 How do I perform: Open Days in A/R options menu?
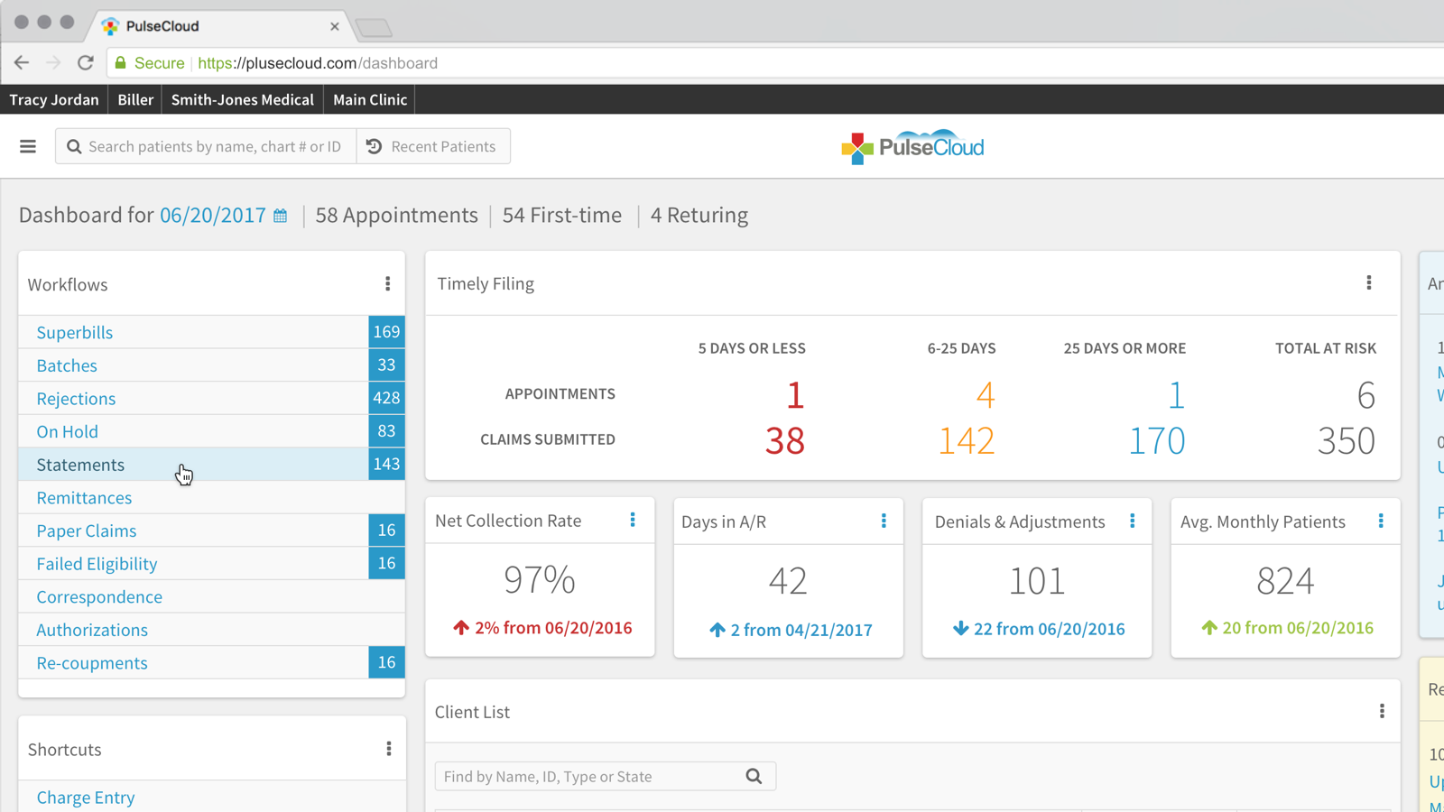pyautogui.click(x=884, y=521)
